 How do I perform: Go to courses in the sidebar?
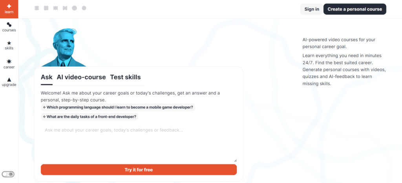tap(9, 27)
